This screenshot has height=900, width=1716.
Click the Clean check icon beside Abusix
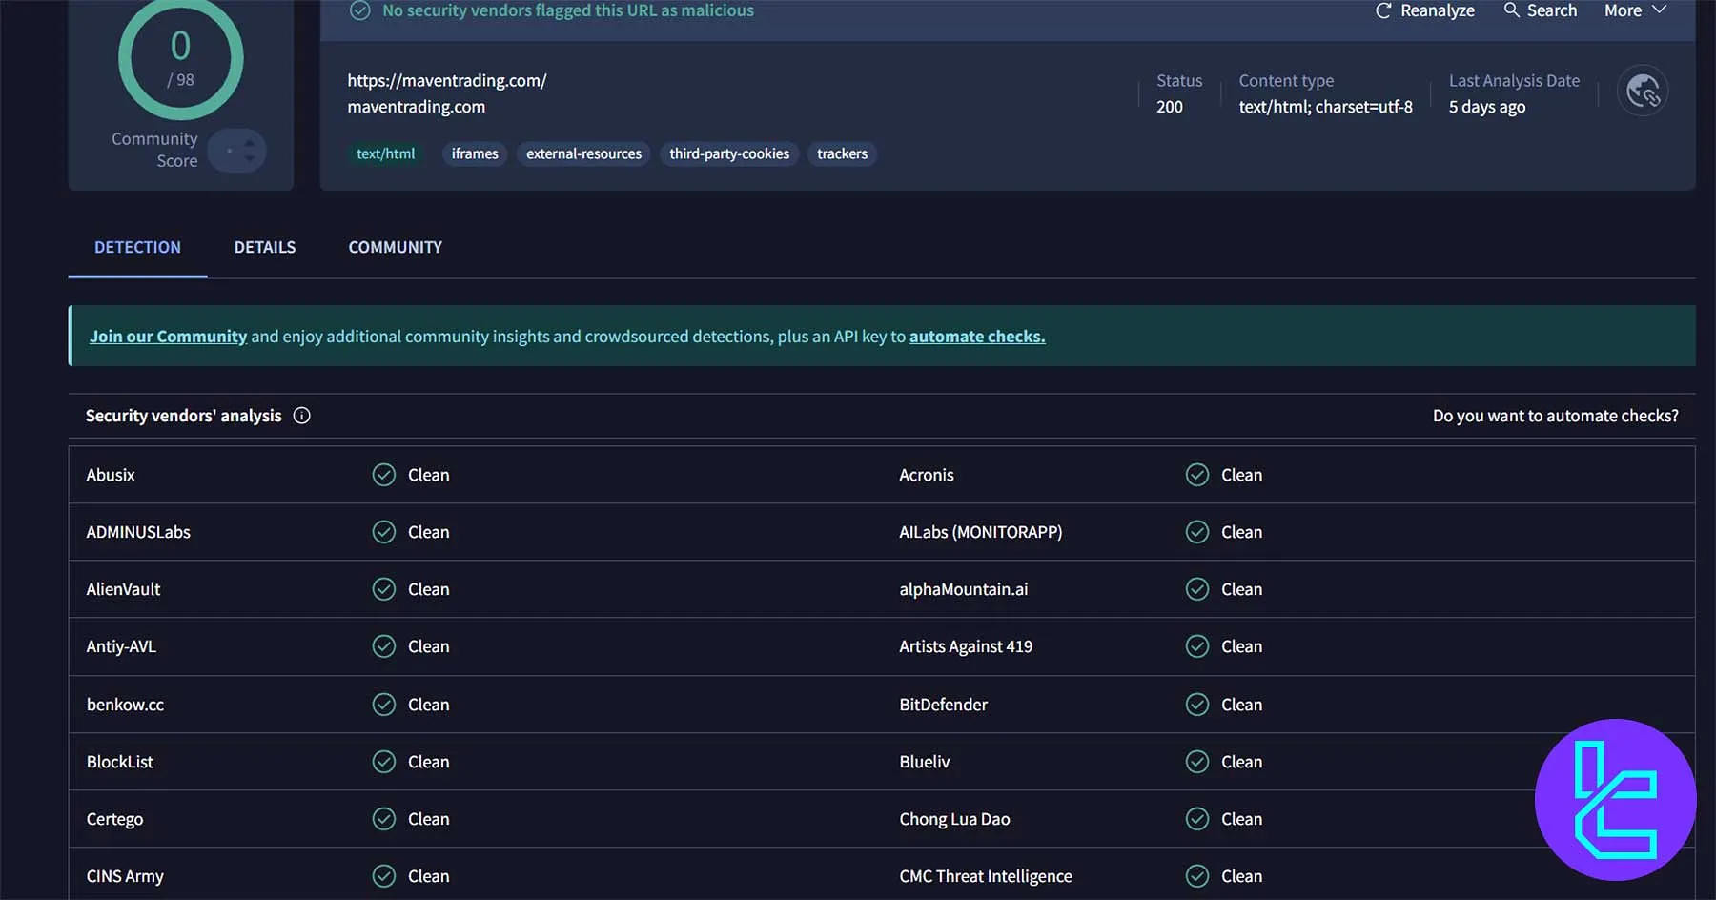(x=383, y=474)
